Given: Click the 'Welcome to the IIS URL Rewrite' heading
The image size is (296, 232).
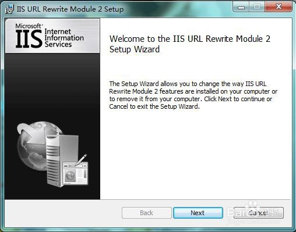Looking at the screenshot, I should tap(190, 44).
